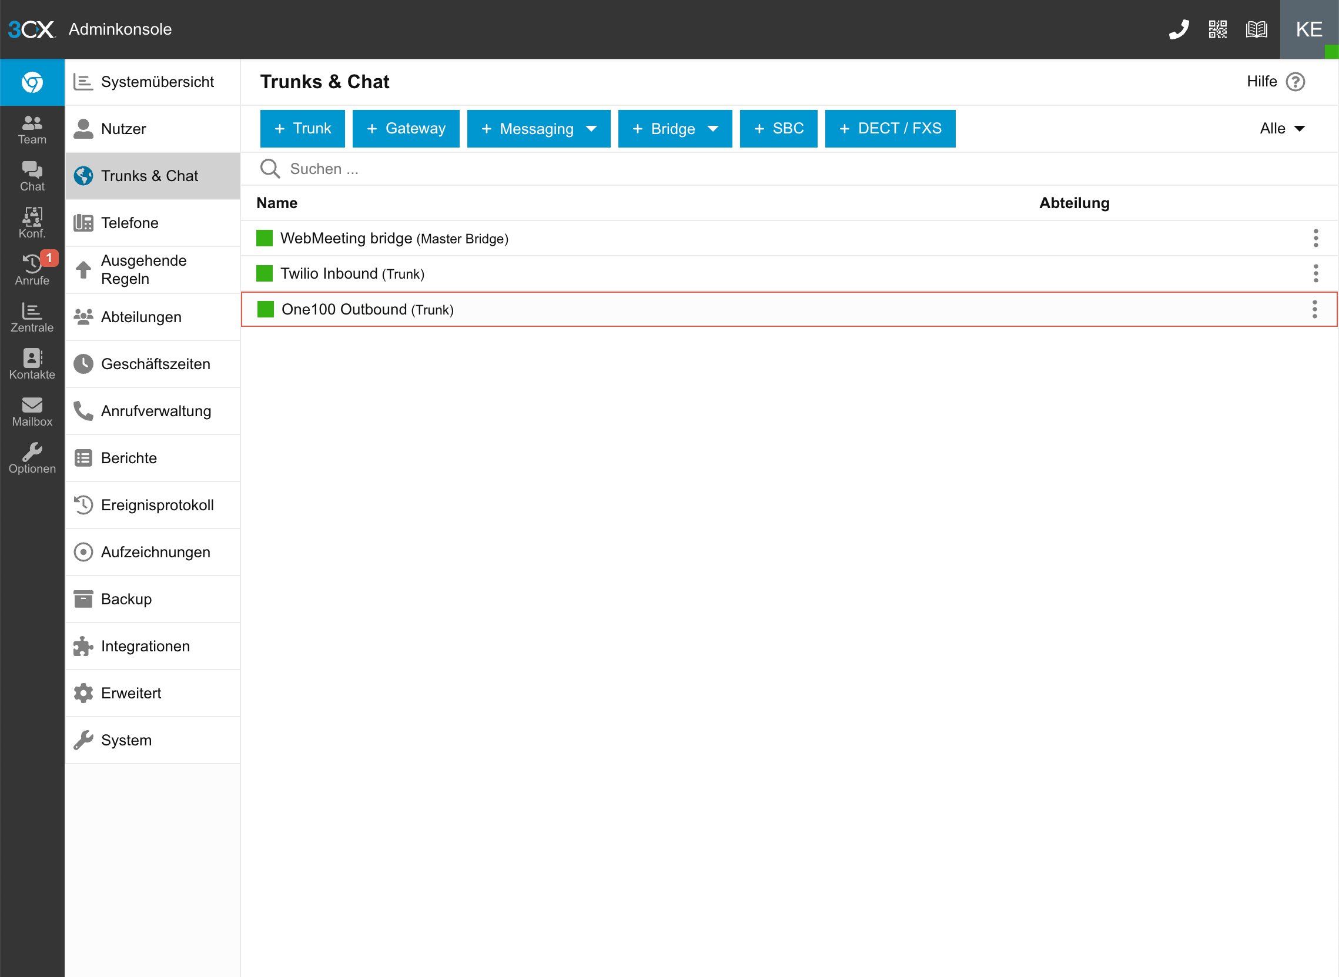Click green status square of One100 Outbound
Screen dimensions: 1339x977
point(266,309)
